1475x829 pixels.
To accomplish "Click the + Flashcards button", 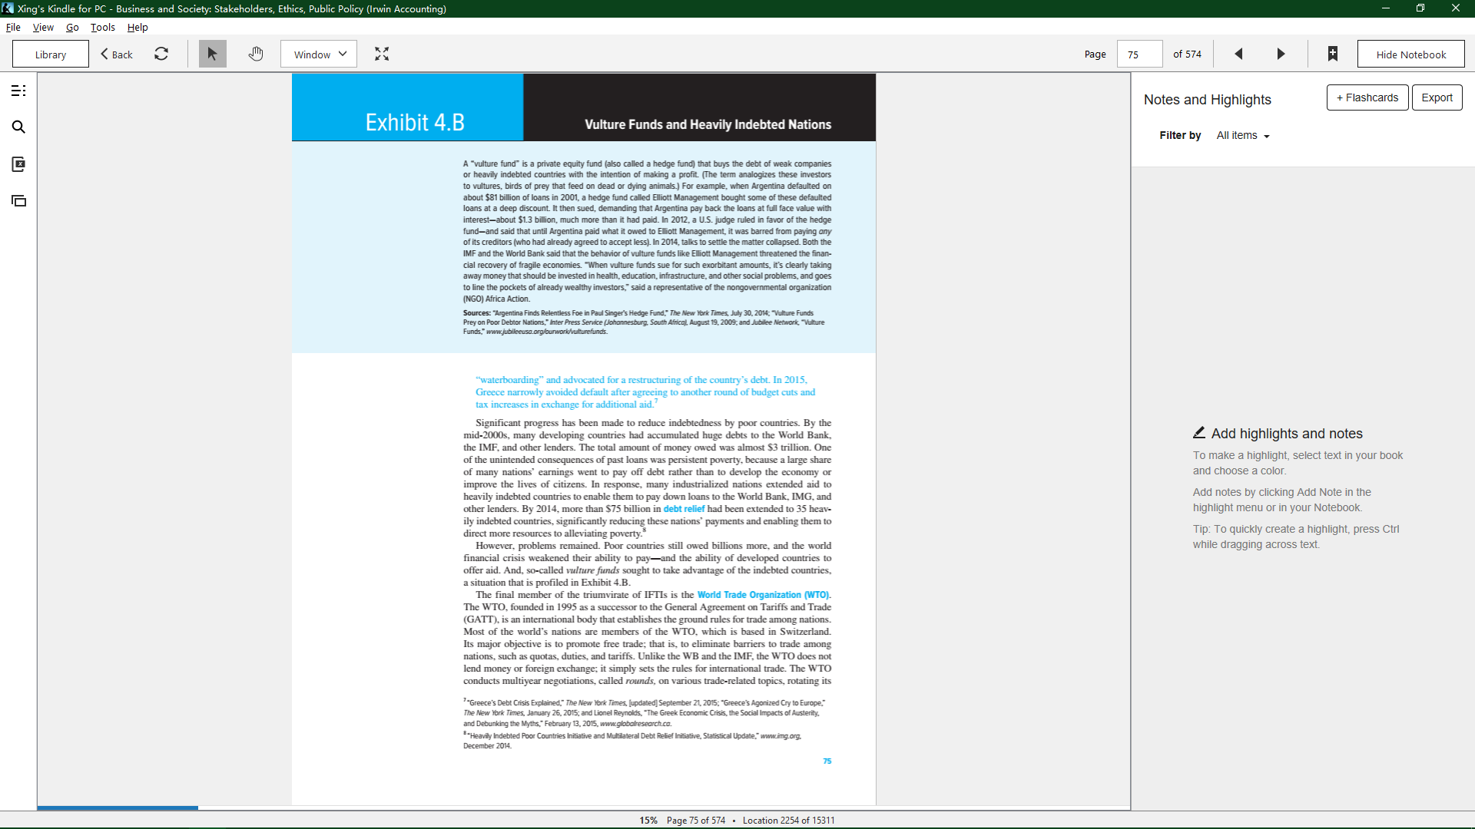I will [1367, 97].
